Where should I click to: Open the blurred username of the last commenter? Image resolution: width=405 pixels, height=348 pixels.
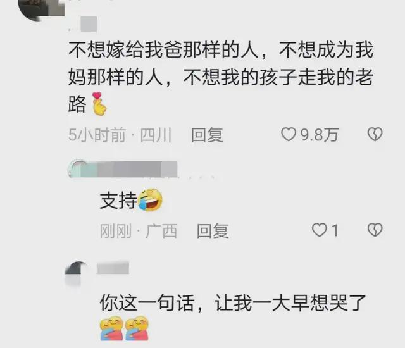point(113,268)
